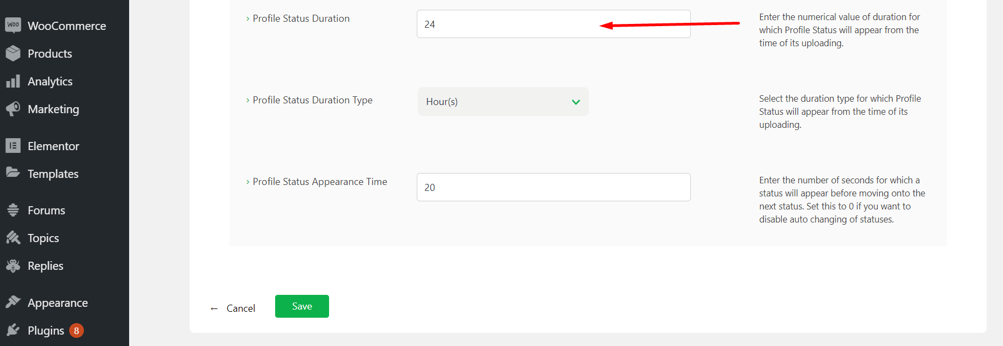Click the Templates folder icon
The height and width of the screenshot is (346, 1003).
(x=13, y=172)
